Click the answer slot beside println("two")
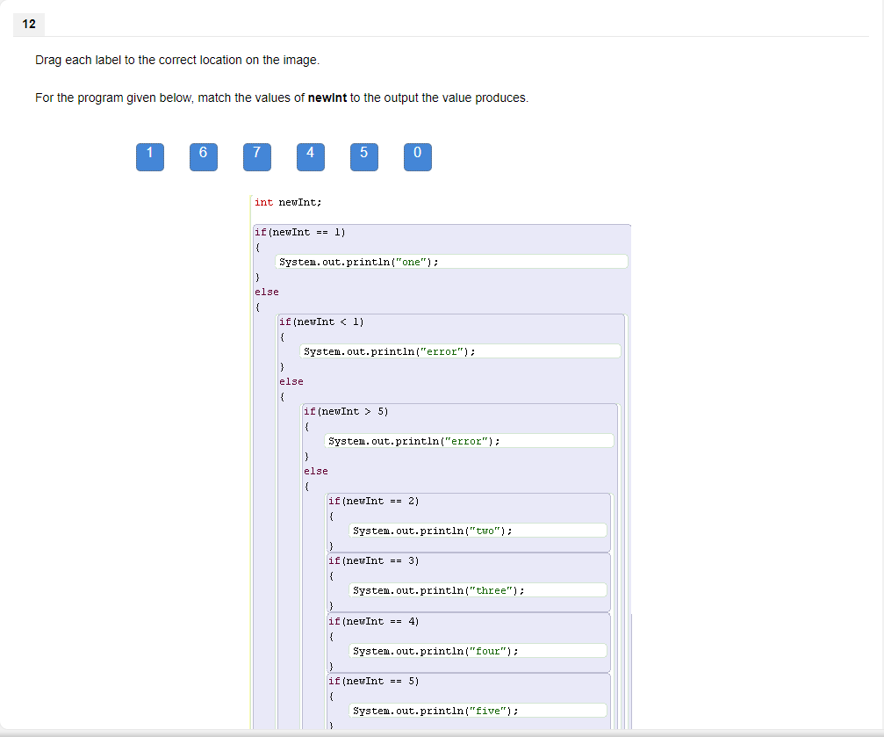 pos(478,530)
